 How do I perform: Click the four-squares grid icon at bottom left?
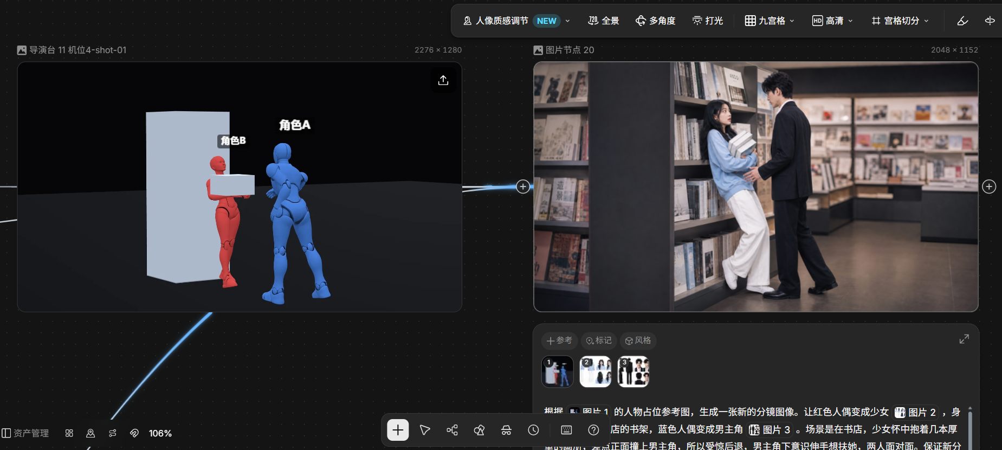tap(69, 433)
